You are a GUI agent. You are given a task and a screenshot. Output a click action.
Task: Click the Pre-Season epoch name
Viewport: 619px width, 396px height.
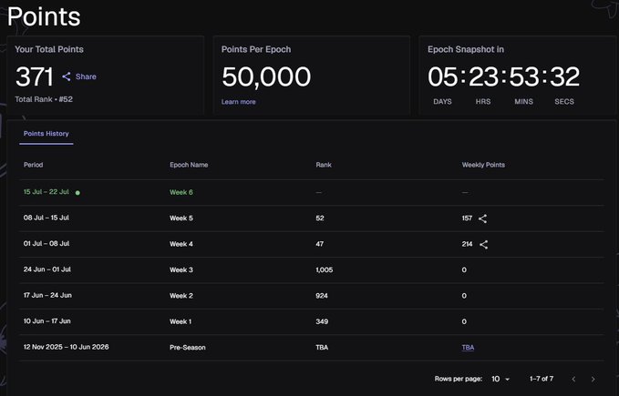click(x=188, y=348)
